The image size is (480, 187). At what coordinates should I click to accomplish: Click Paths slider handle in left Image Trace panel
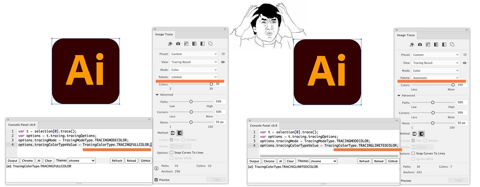pos(191,102)
